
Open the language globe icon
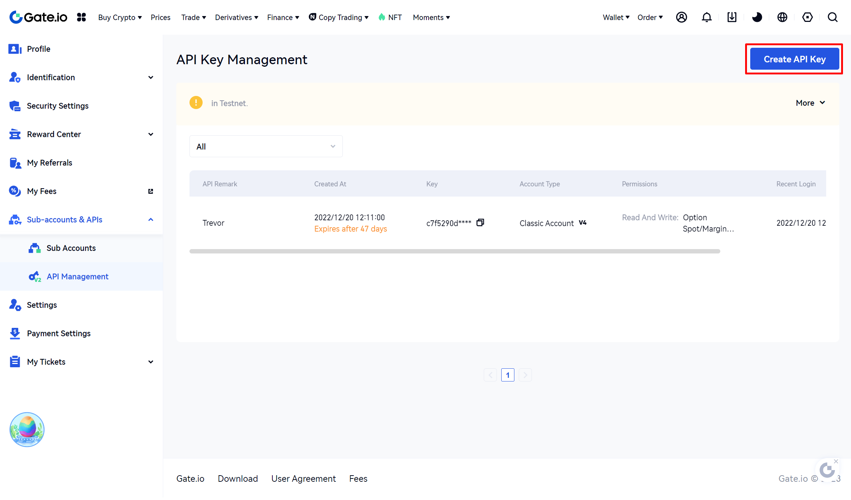[782, 17]
